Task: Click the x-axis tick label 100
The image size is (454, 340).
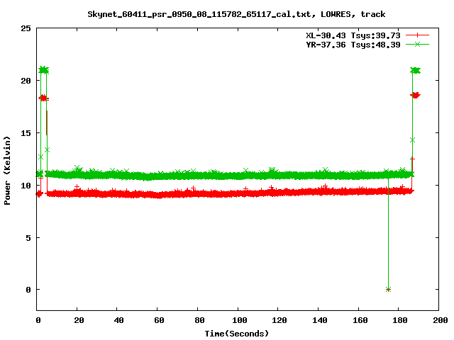Action: [240, 320]
